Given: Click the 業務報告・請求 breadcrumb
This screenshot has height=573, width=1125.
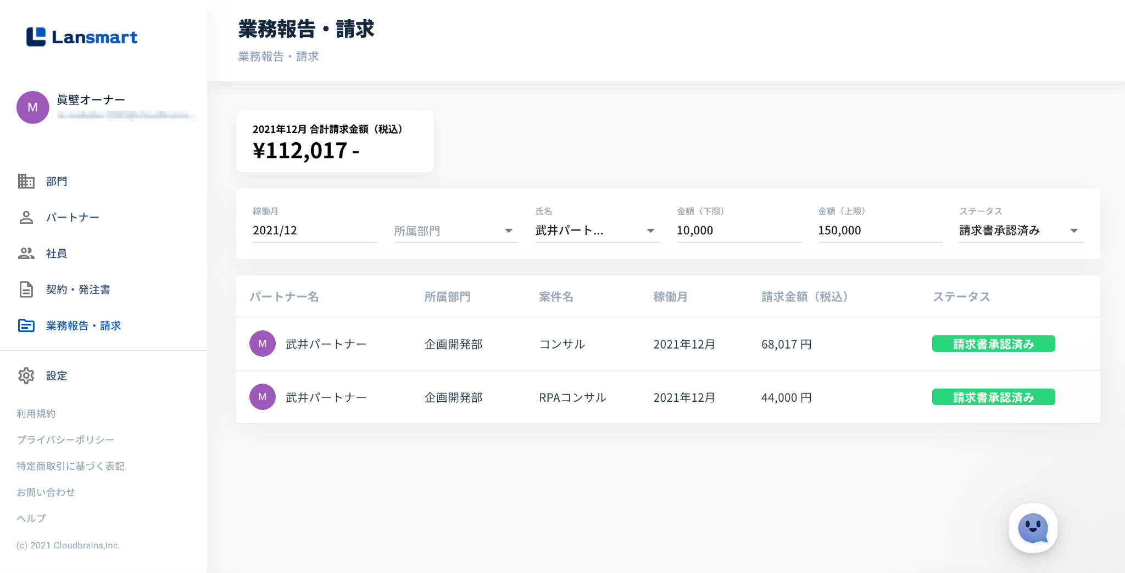Looking at the screenshot, I should coord(279,57).
